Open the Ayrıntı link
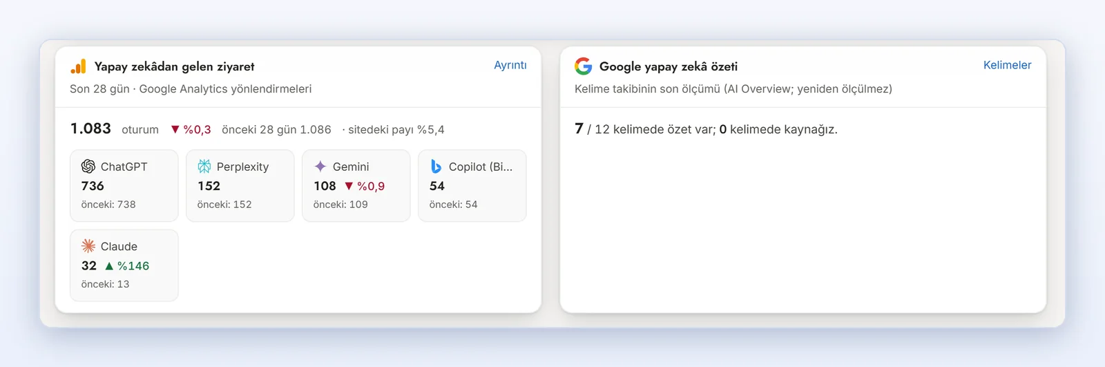This screenshot has width=1105, height=367. click(x=510, y=65)
